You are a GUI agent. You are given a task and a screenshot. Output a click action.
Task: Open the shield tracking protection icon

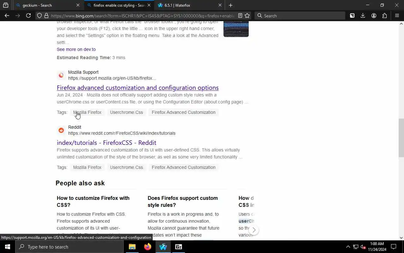click(x=39, y=15)
